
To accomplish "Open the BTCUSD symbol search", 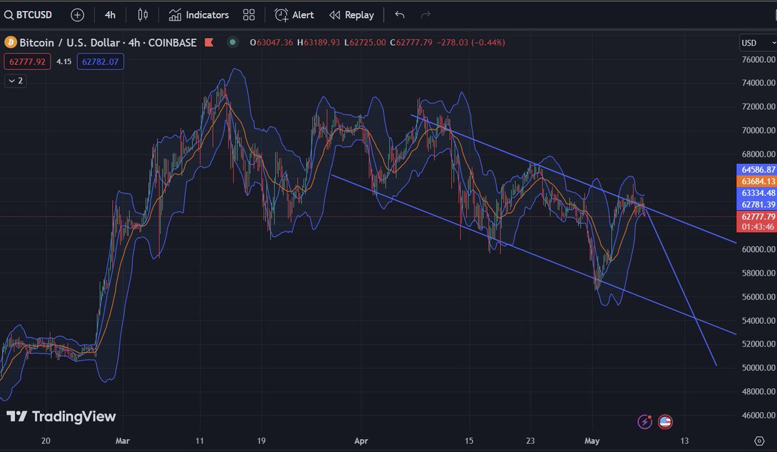I will pos(28,15).
